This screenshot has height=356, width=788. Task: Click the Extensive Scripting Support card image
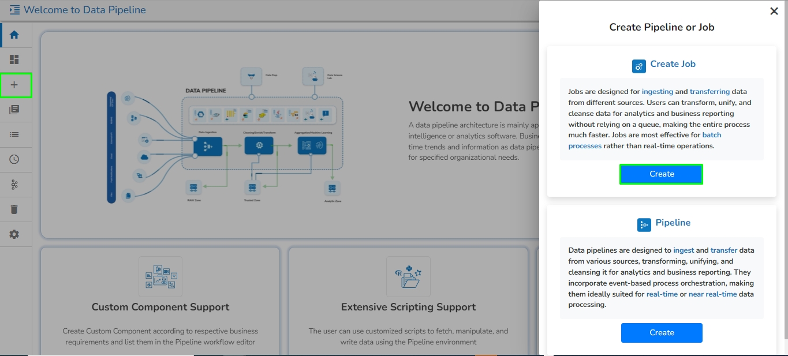408,277
